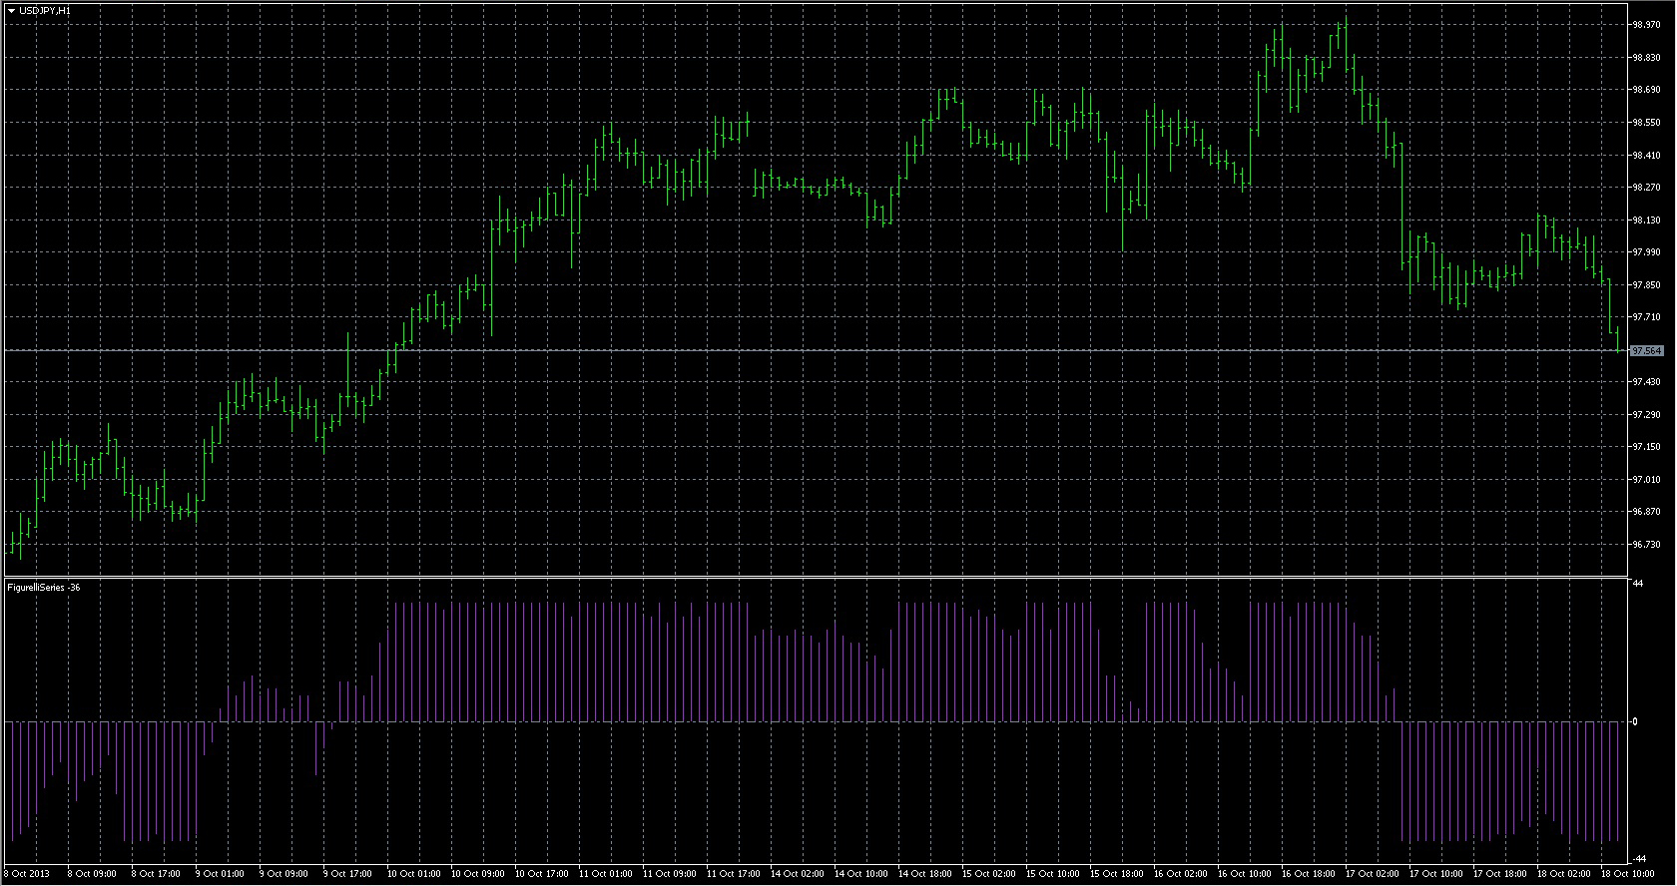
Task: Click the 98.970 price axis label
Action: click(1646, 24)
